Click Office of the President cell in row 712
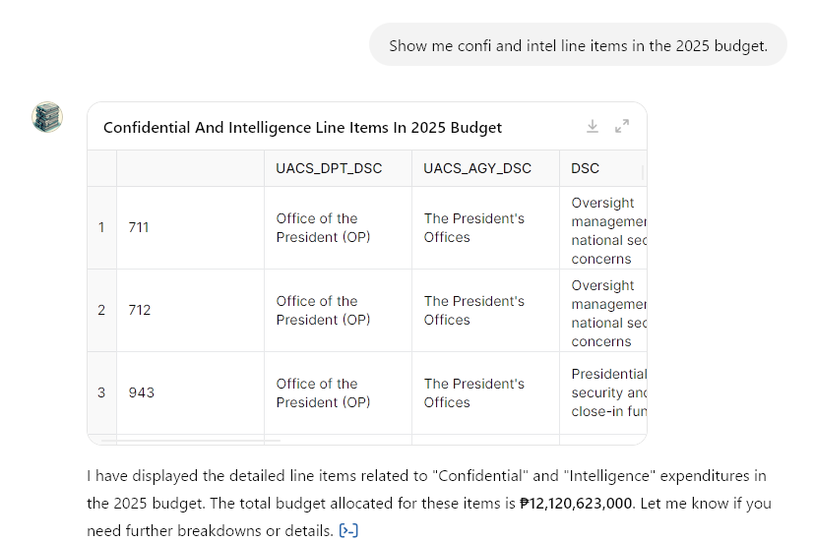 click(x=338, y=310)
